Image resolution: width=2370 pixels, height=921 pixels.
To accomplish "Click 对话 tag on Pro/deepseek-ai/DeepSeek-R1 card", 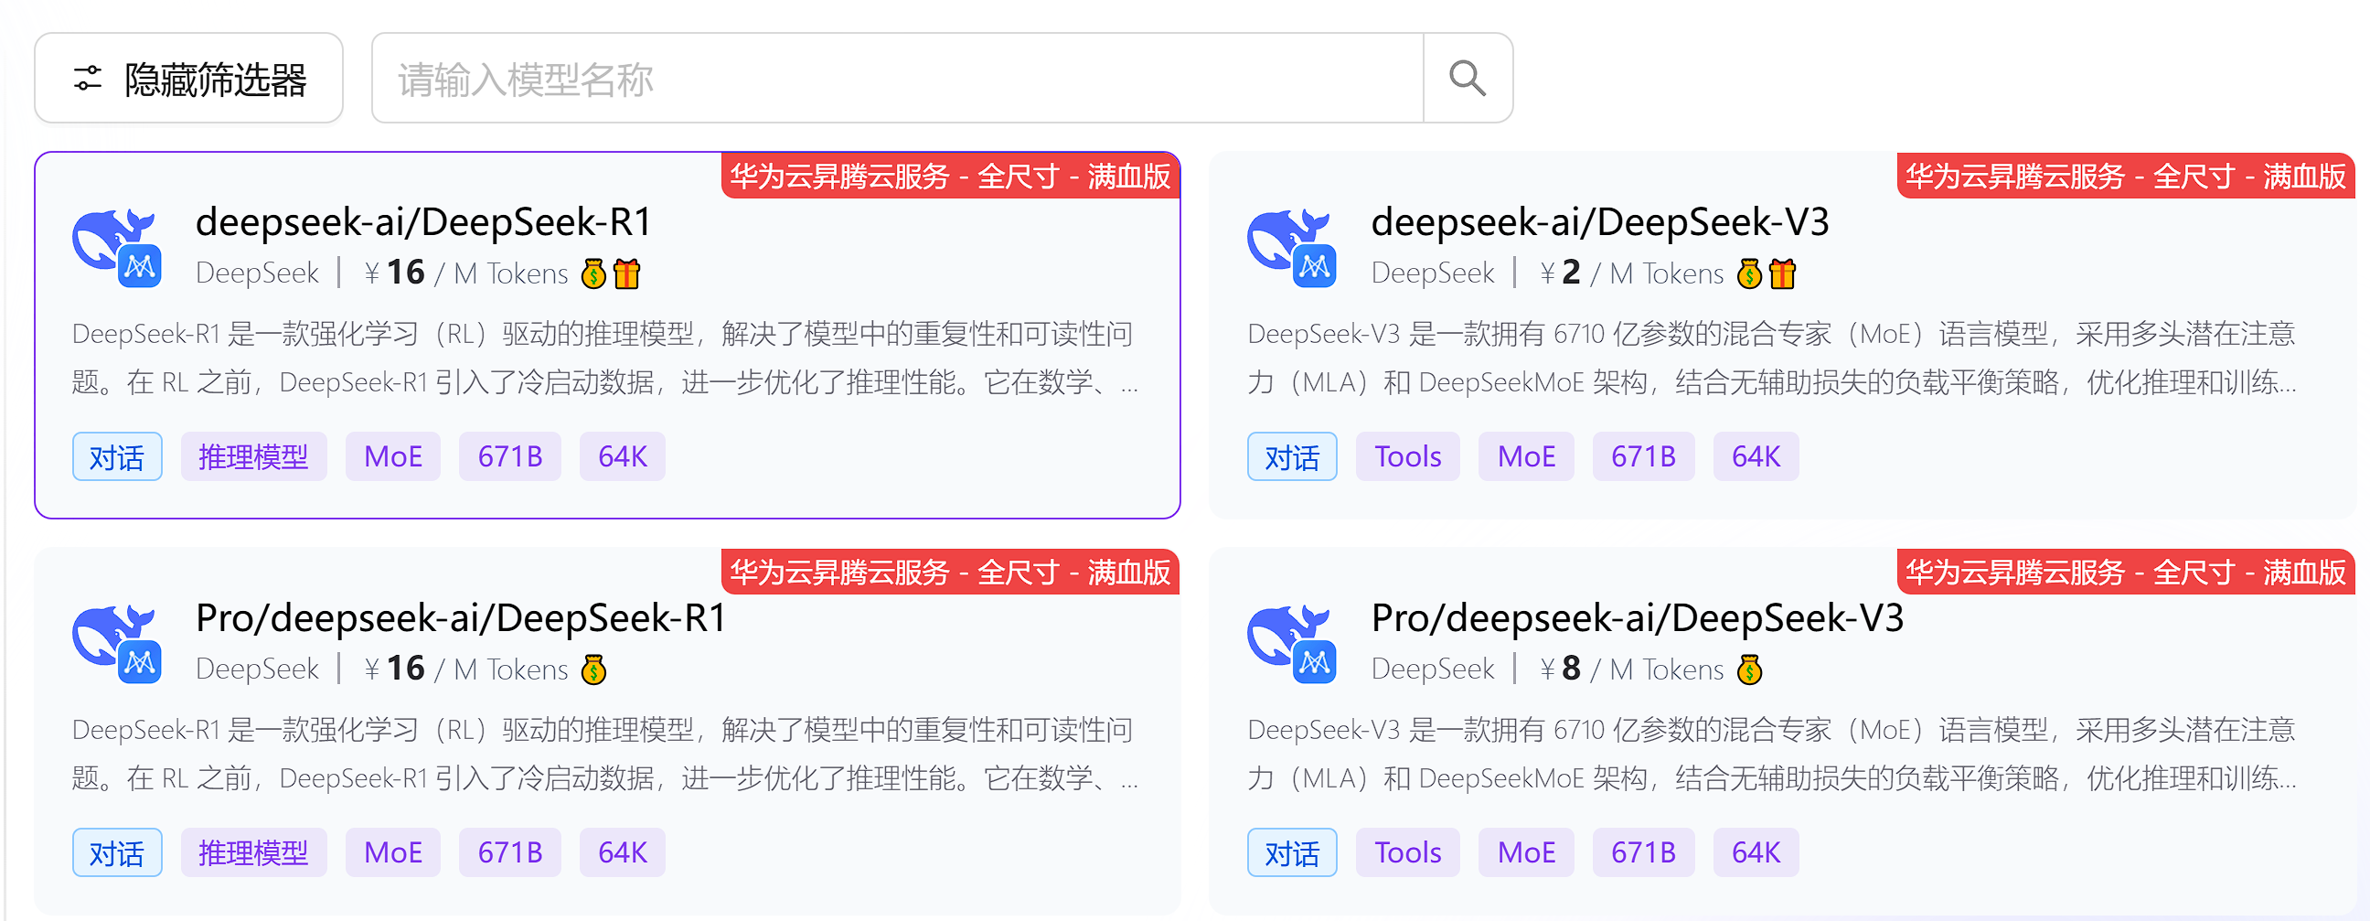I will pyautogui.click(x=117, y=852).
